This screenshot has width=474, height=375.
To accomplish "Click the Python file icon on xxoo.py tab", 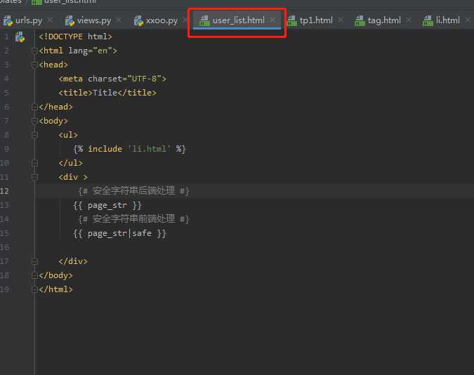I will point(138,20).
